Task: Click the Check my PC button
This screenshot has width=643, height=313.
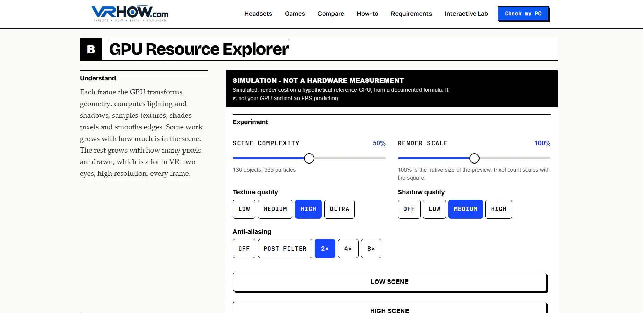Action: click(x=523, y=14)
